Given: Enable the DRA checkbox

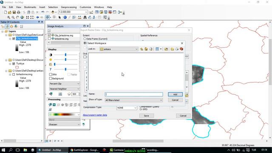Looking at the screenshot, I should click(51, 74).
